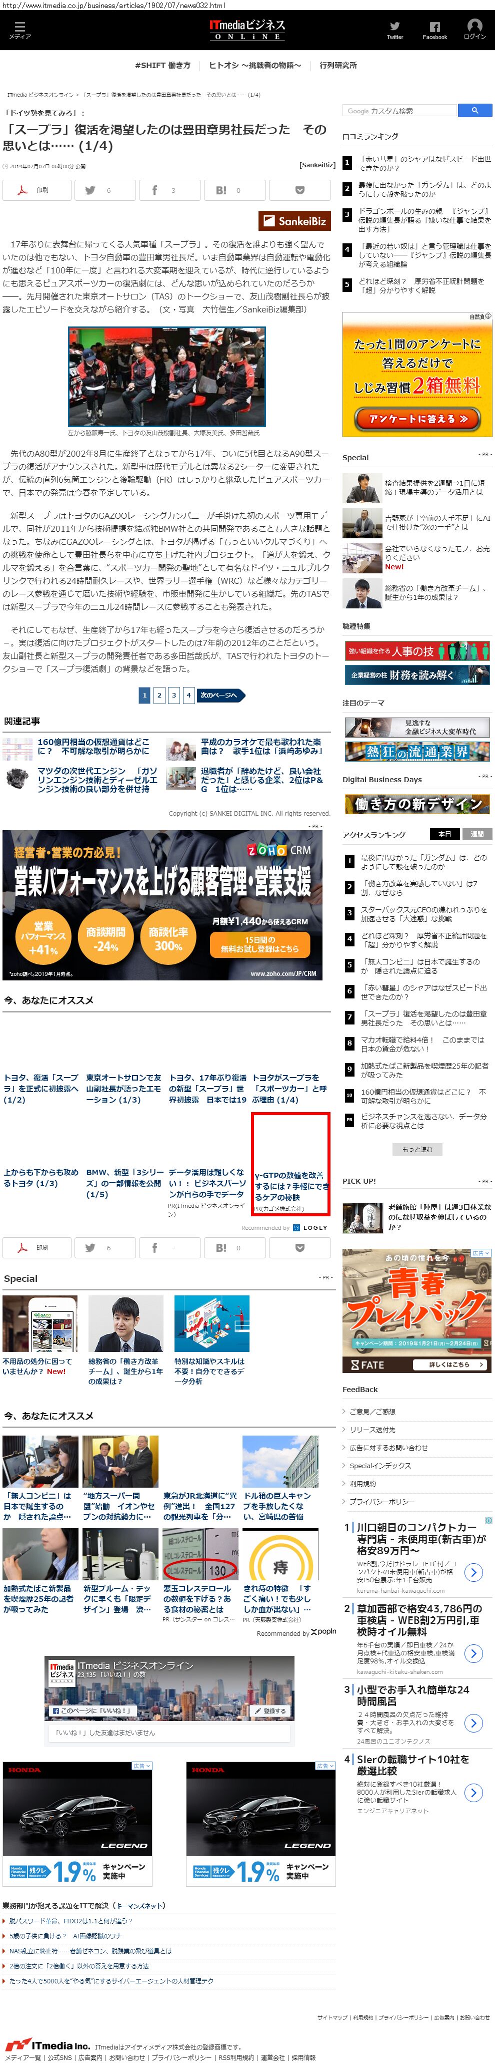Open 行列研究所 menu item
This screenshot has height=2067, width=495.
tap(338, 66)
